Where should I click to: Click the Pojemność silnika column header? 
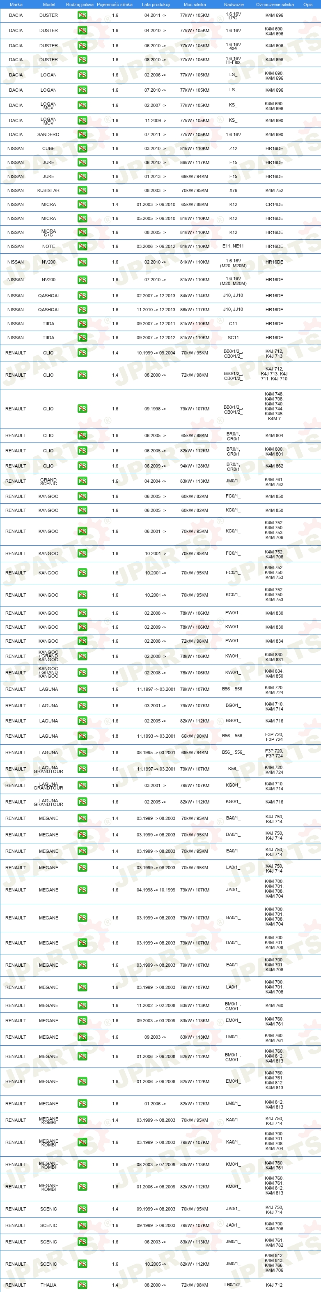point(115,5)
